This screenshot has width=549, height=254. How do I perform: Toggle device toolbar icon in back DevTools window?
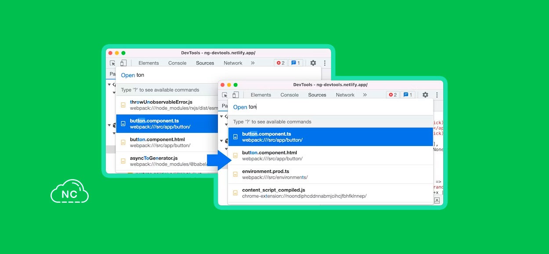pyautogui.click(x=124, y=63)
